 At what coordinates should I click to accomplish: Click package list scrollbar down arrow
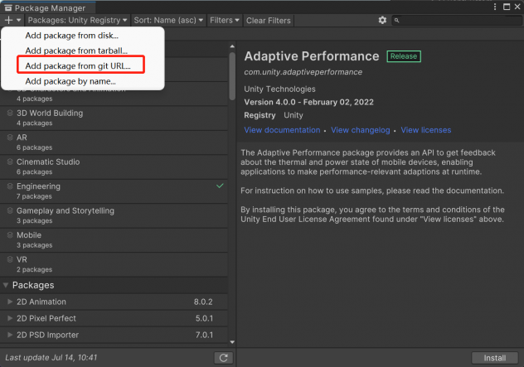[x=232, y=342]
